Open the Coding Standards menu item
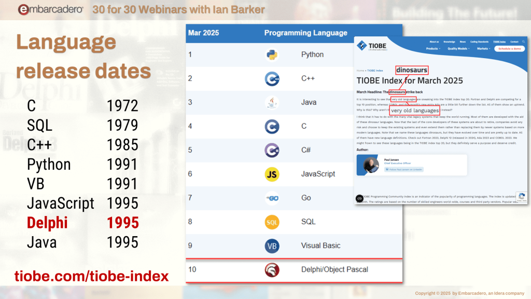 click(x=479, y=42)
